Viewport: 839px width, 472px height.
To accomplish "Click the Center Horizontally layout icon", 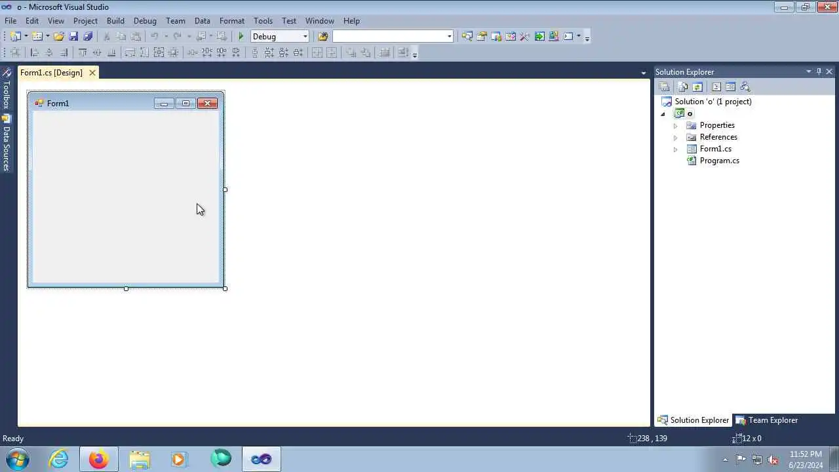I will click(317, 52).
